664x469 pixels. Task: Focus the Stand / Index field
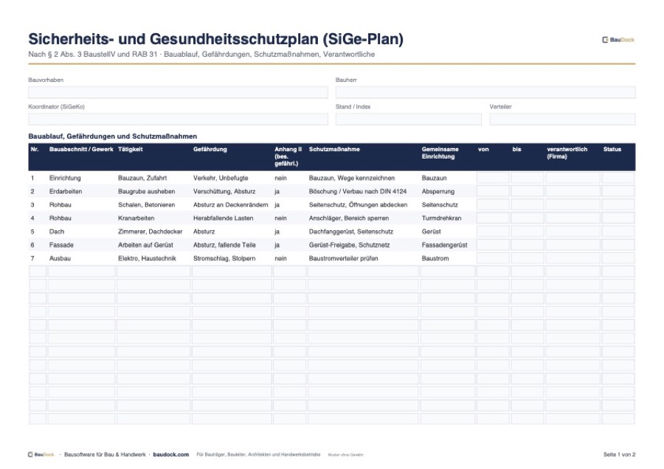(408, 119)
